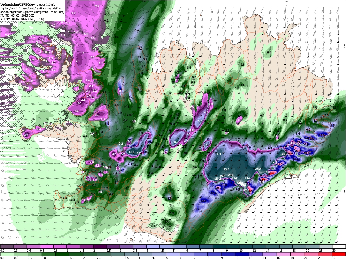The width and height of the screenshot is (346, 260).
Task: Click the '6.0' precipitation value
Action: [169, 199]
